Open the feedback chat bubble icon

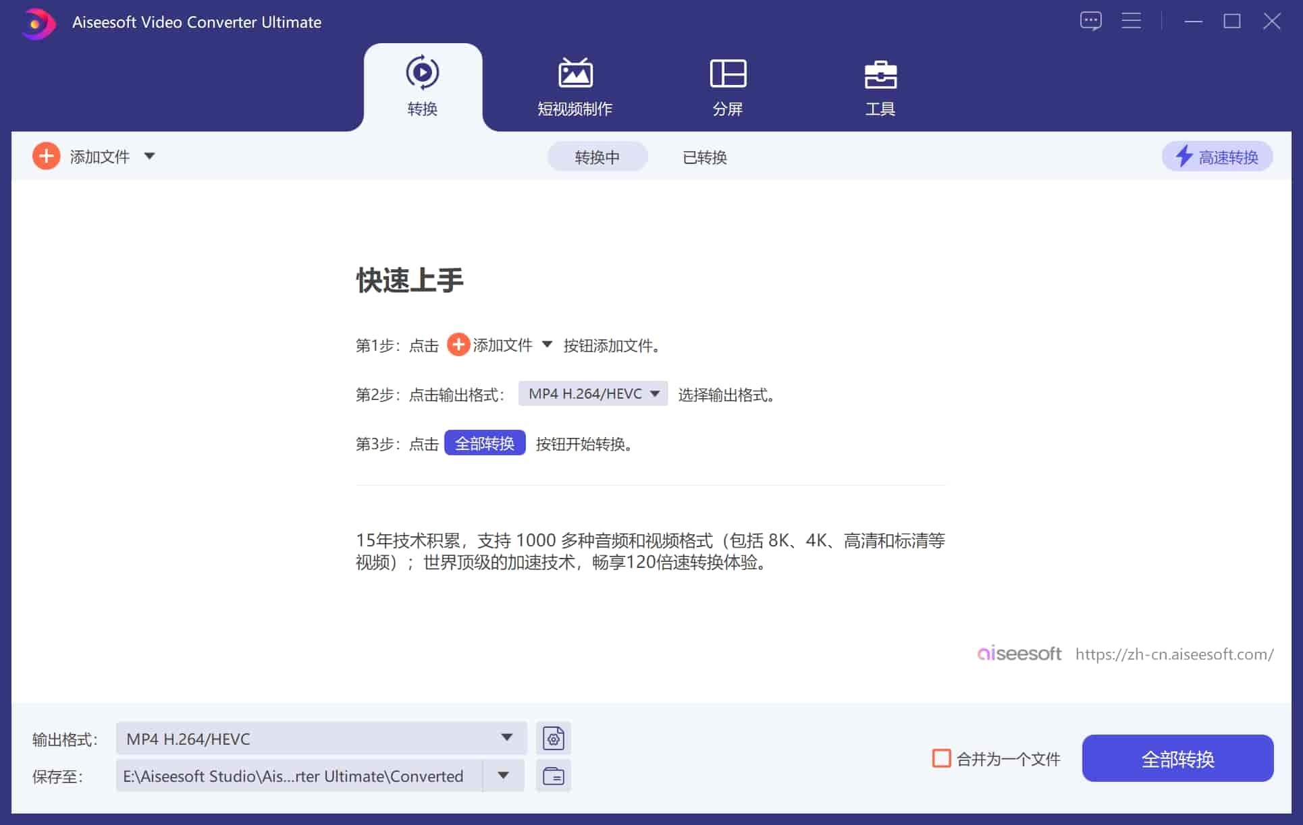click(1091, 20)
